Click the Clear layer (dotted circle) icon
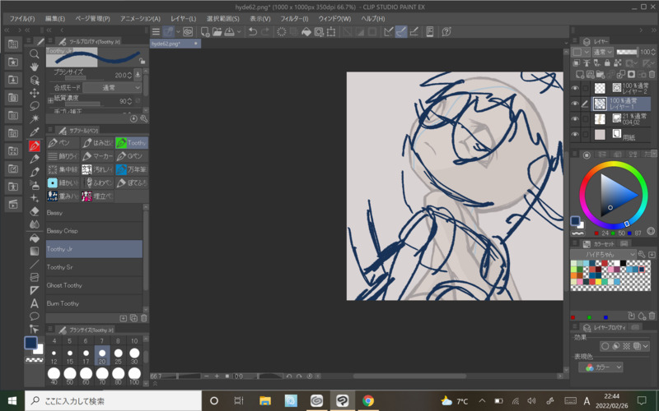The image size is (659, 411). pos(282,32)
